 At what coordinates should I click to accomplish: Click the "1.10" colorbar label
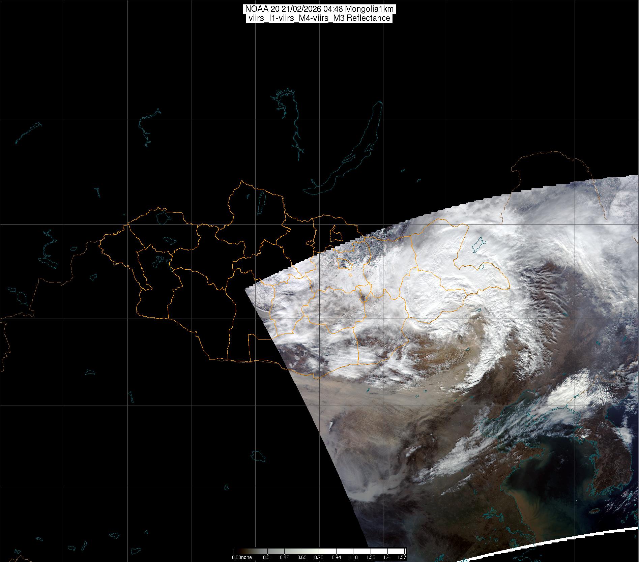coord(353,557)
